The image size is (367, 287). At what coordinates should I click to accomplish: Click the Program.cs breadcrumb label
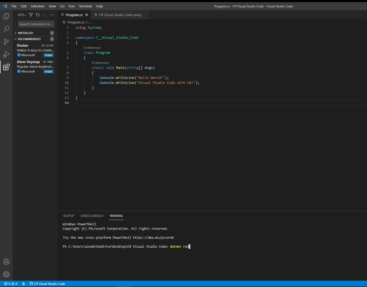tap(76, 22)
